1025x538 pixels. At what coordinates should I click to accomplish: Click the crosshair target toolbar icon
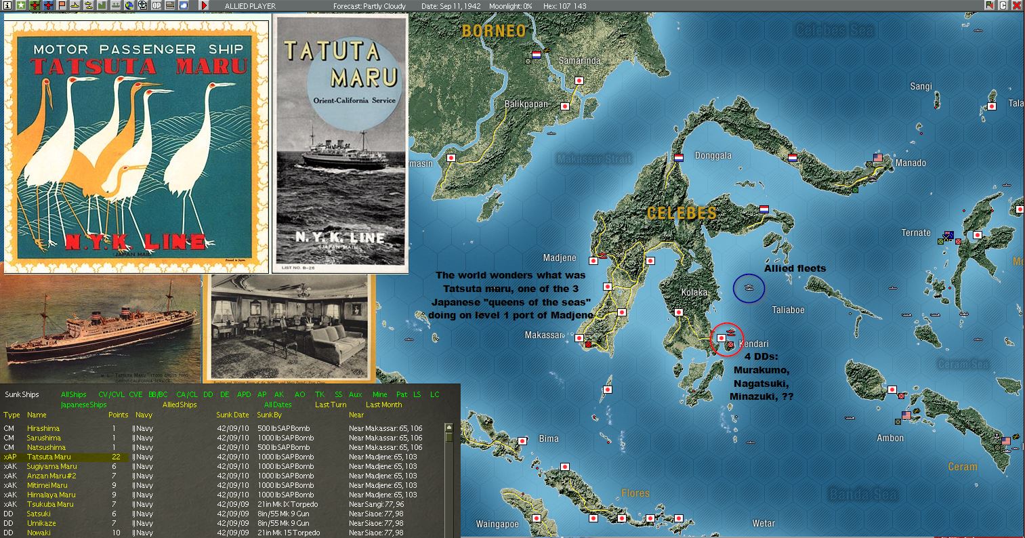[x=143, y=5]
